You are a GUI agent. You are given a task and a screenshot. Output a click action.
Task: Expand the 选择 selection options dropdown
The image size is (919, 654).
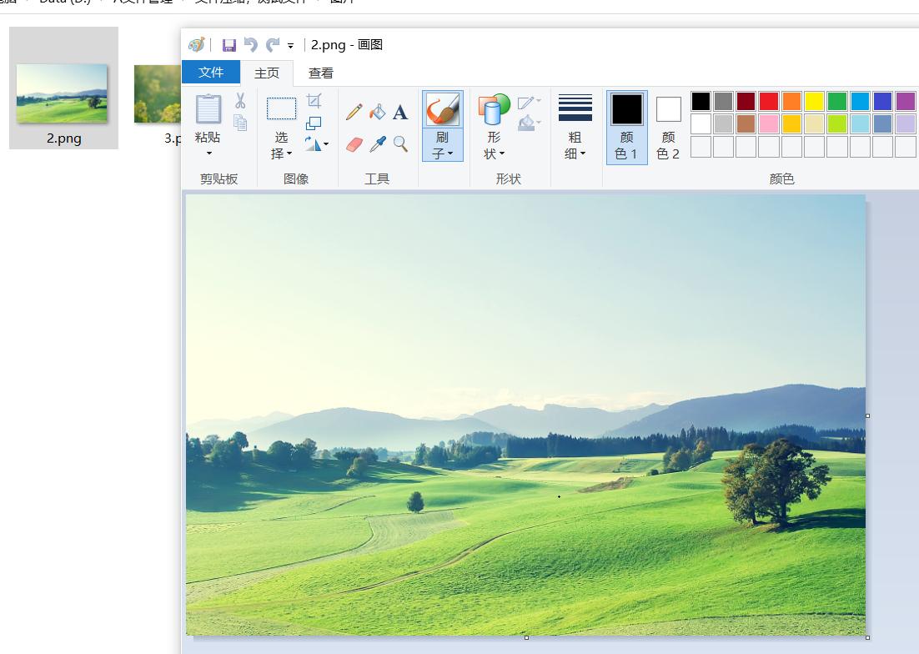point(281,147)
